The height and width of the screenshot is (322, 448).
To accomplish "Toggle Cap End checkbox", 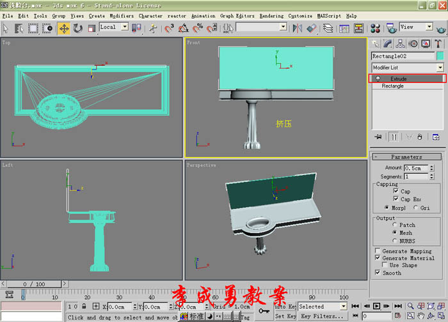I will tap(396, 199).
